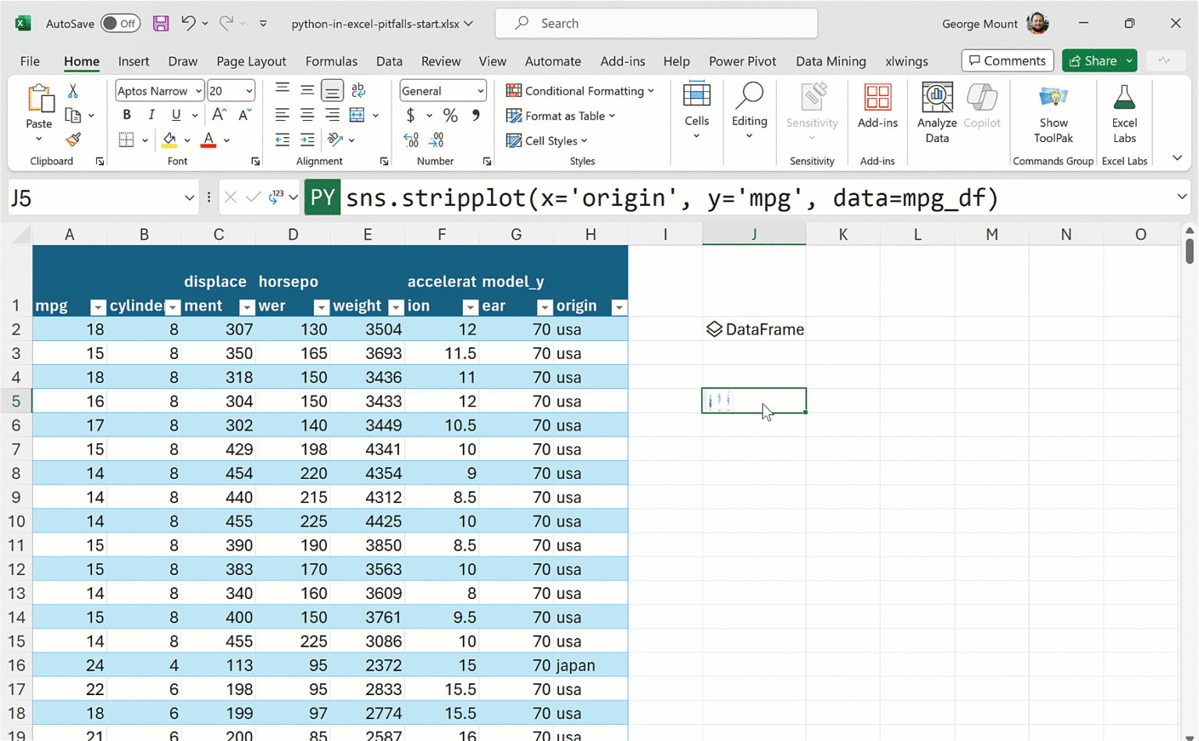Switch to the Formulas tab
1199x741 pixels.
(x=331, y=61)
